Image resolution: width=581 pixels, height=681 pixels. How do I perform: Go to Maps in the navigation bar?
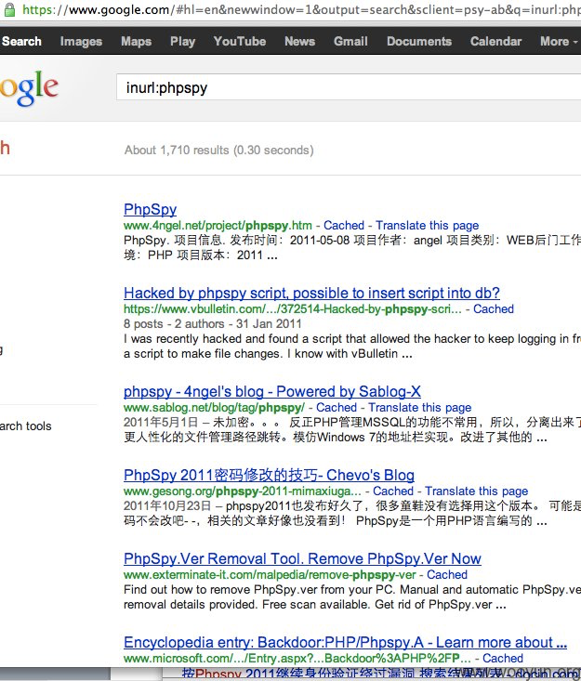point(136,41)
